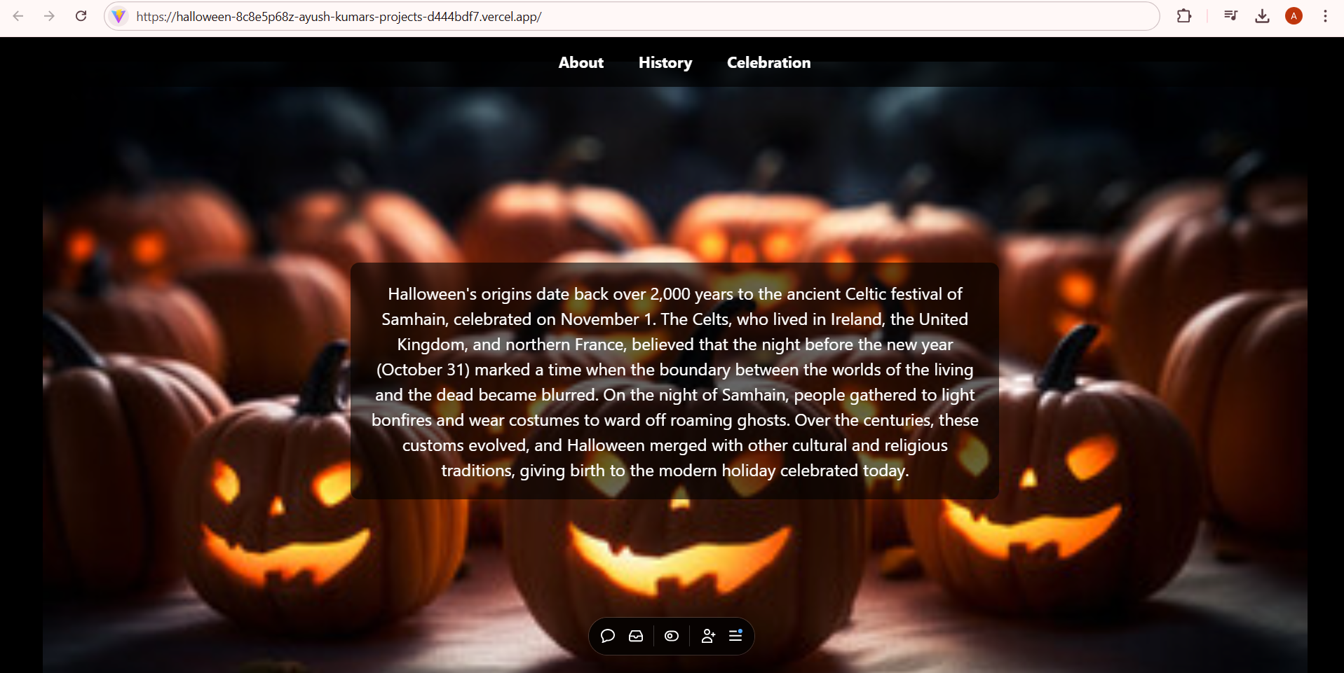The height and width of the screenshot is (673, 1344).
Task: Expand the toolbar menu with blue dot
Action: tap(735, 636)
